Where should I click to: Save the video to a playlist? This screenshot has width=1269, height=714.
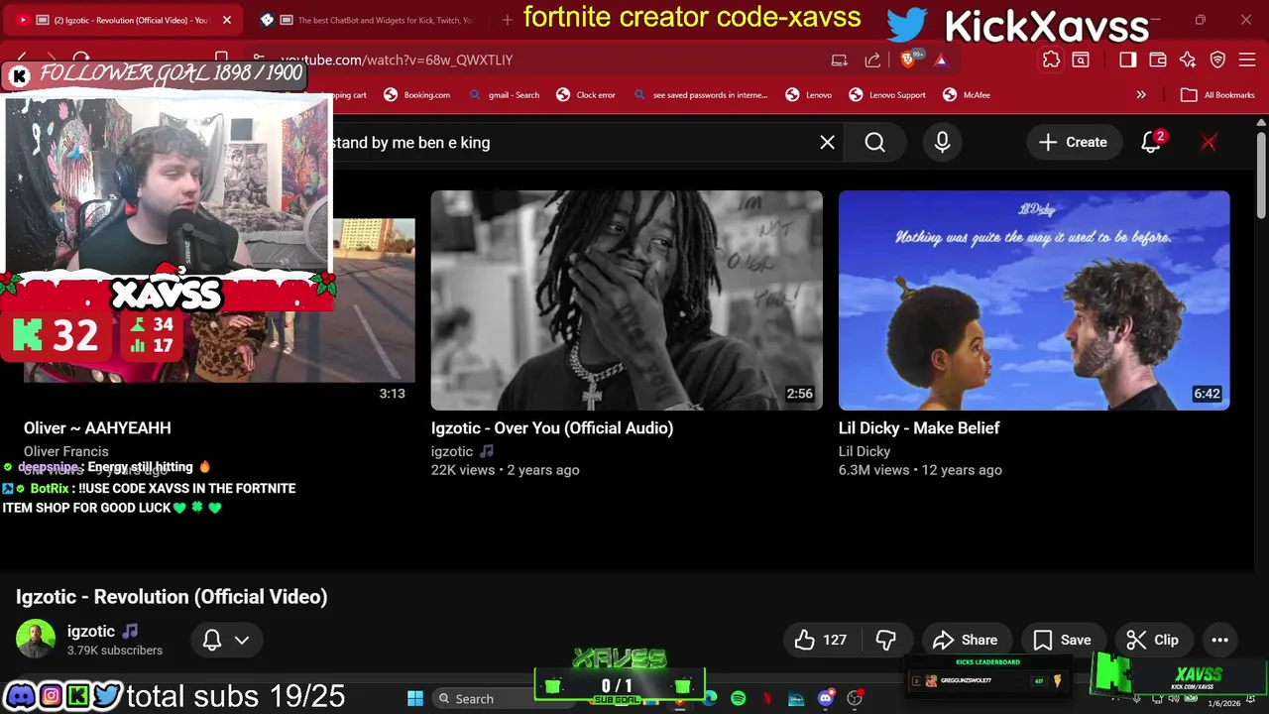click(1062, 640)
